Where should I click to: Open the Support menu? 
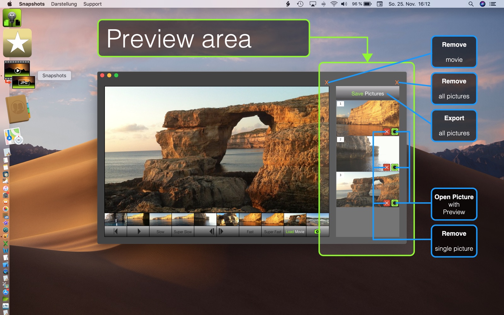click(92, 4)
